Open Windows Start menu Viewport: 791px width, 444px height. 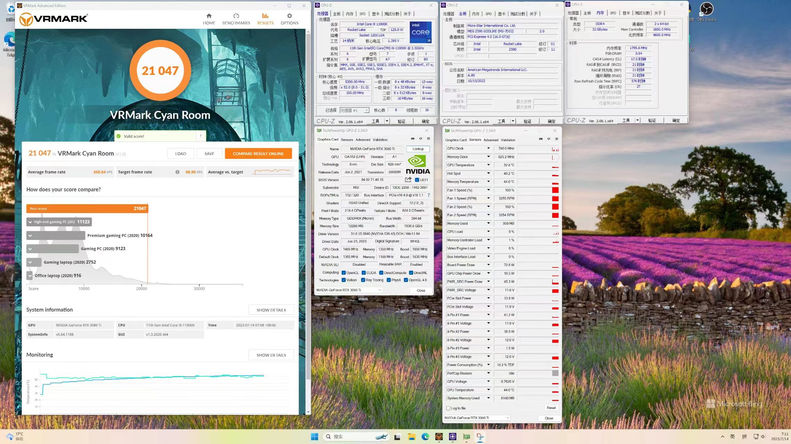(315, 437)
